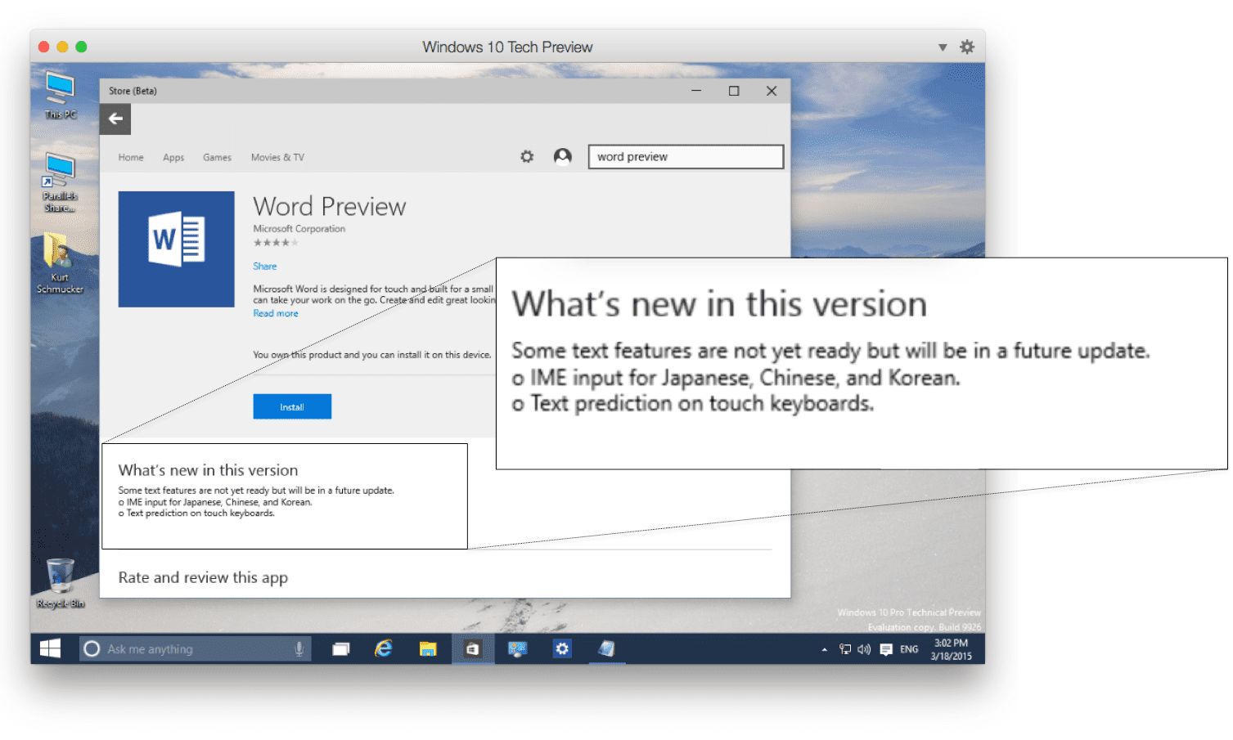
Task: Open Parallels Shared Folders desktop shortcut
Action: click(61, 183)
